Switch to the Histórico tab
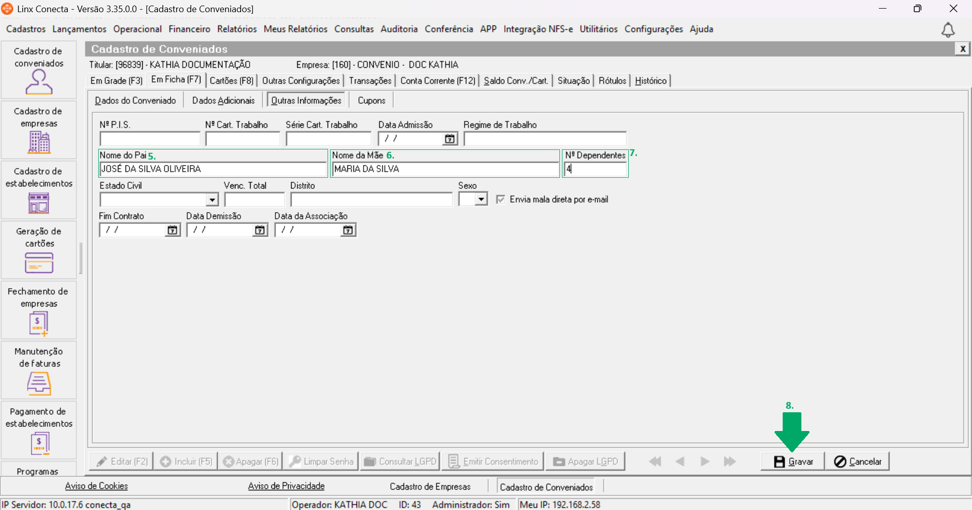This screenshot has width=972, height=510. [651, 81]
